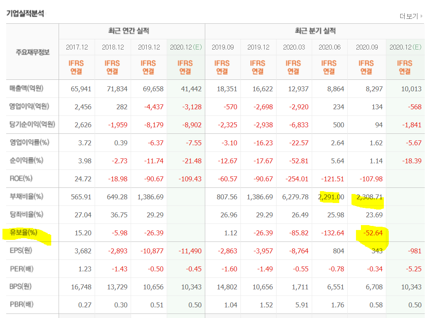Select the -5.25 PER value
This screenshot has width=433, height=318.
(414, 269)
